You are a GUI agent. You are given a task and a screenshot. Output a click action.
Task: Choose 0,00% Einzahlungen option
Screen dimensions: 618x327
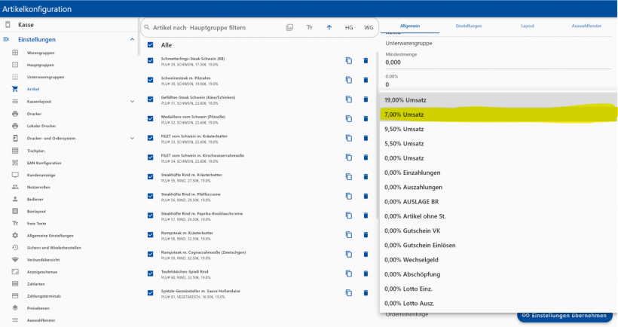click(498, 173)
